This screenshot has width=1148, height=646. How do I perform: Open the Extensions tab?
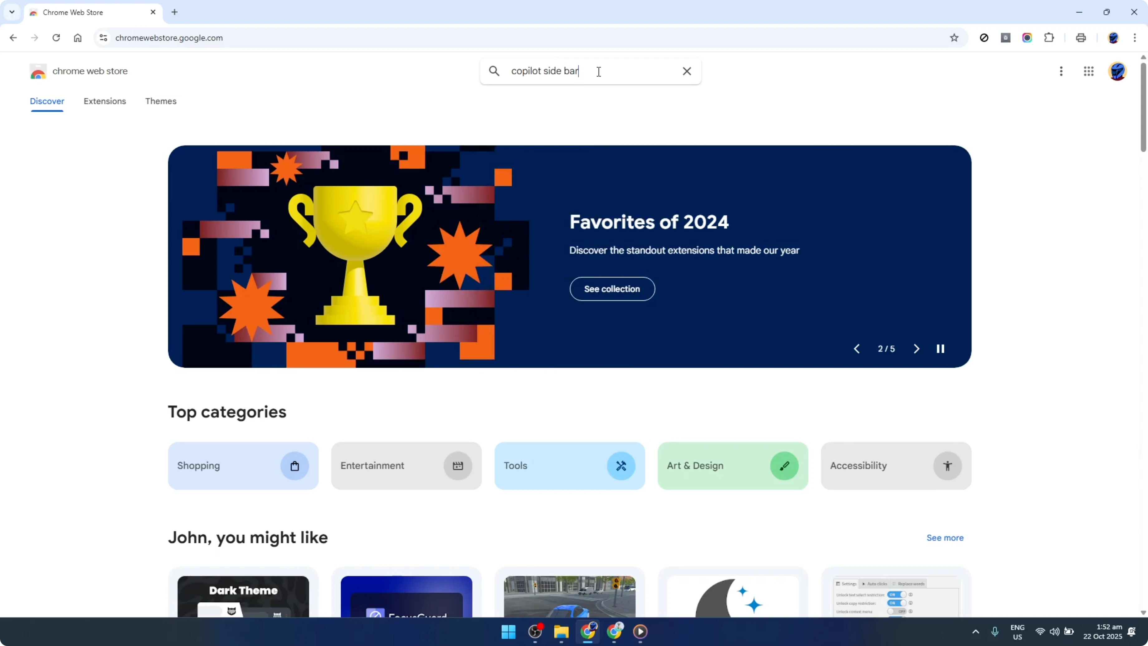click(x=105, y=101)
